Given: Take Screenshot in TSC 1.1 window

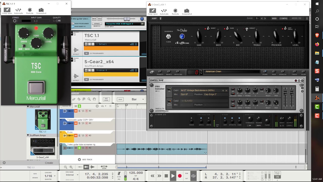Looking at the screenshot, I should click(41, 11).
